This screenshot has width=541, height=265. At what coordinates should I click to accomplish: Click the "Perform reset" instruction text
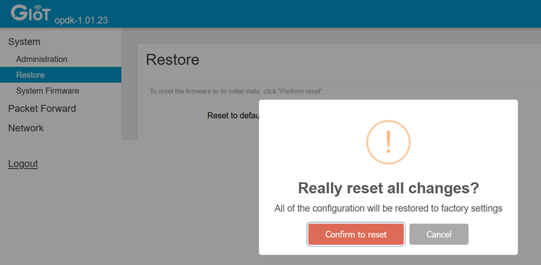click(237, 92)
